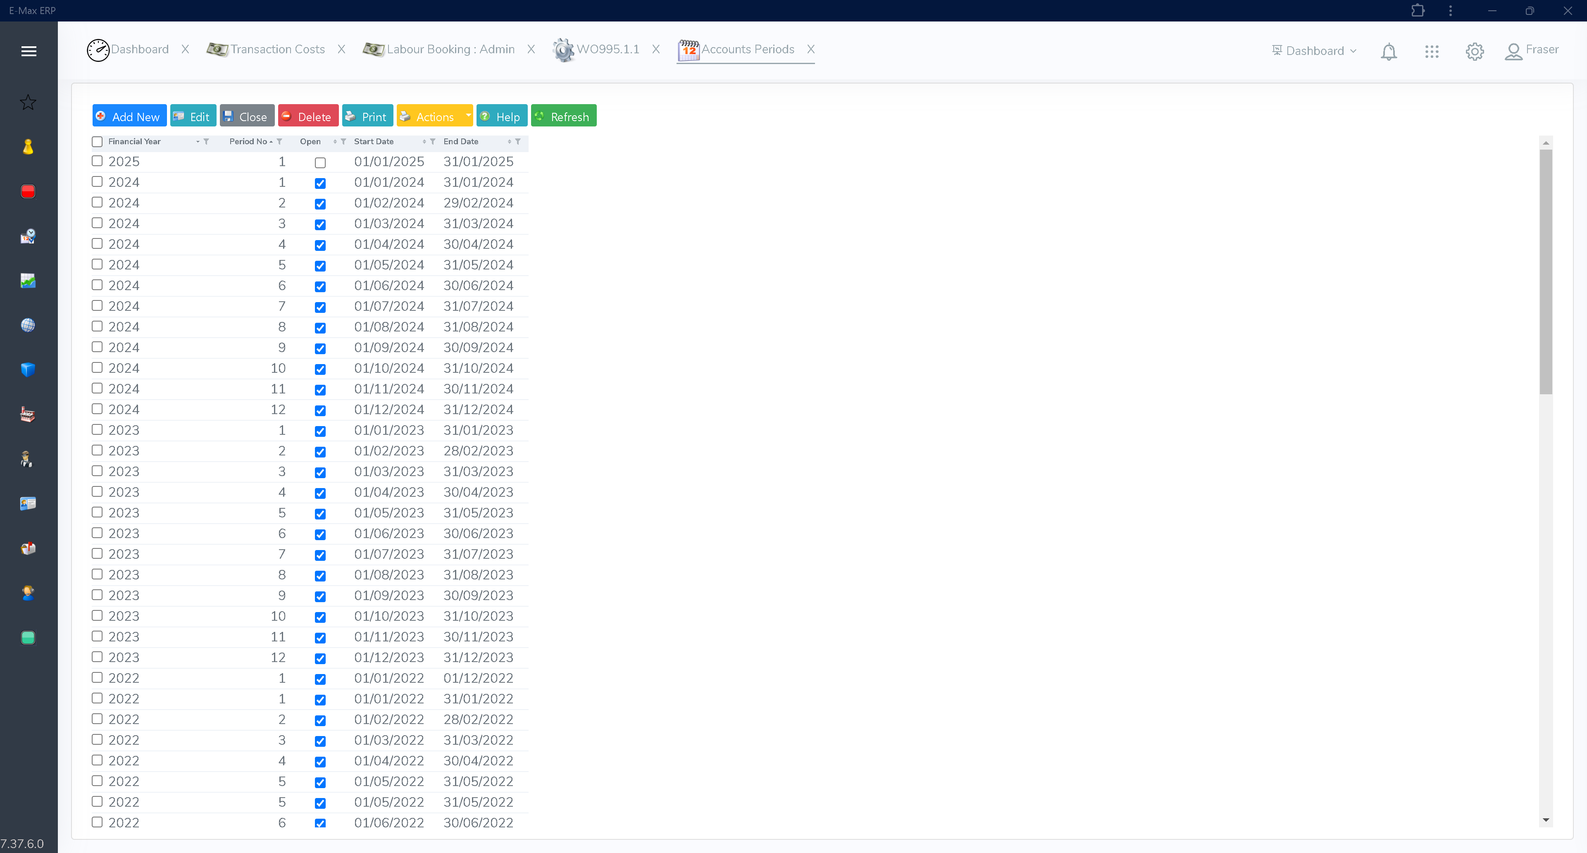Open the apps grid icon
The image size is (1587, 853).
(1432, 52)
